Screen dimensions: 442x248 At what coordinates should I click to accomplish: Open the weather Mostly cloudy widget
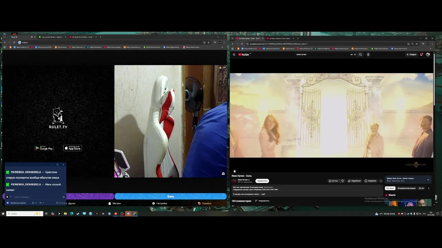[x=385, y=214]
